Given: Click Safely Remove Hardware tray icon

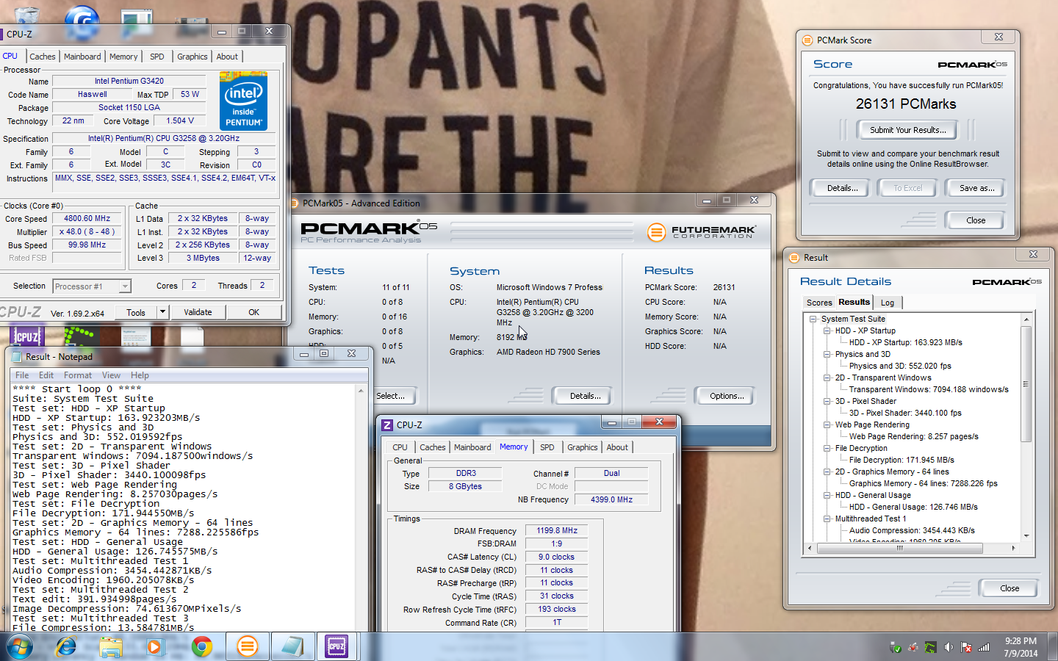Looking at the screenshot, I should [x=896, y=647].
